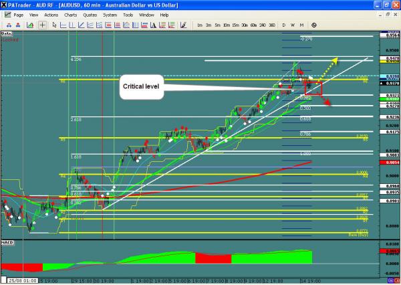
Task: Open the Help menu
Action: tap(167, 13)
